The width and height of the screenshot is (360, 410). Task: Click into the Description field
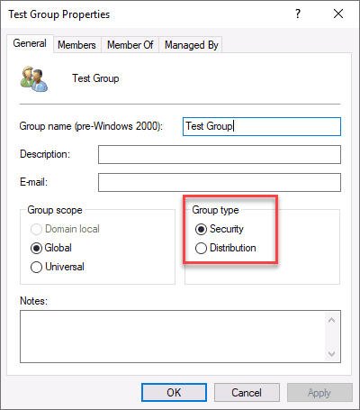(220, 155)
